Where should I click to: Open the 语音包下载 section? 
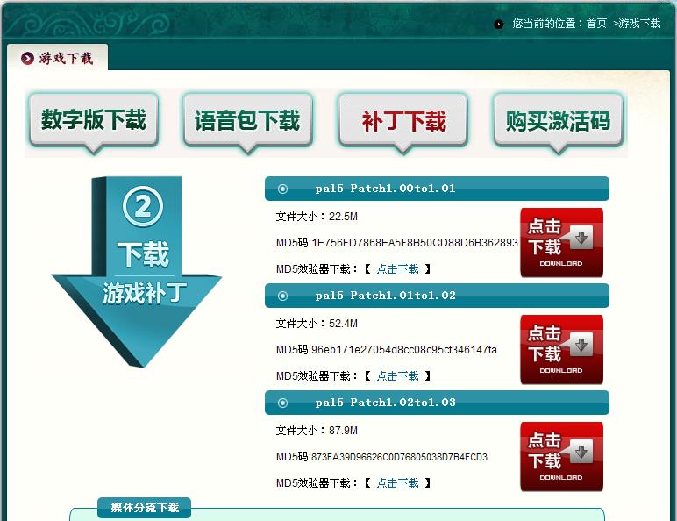(x=247, y=119)
